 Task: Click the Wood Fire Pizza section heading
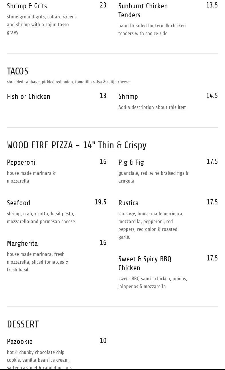(77, 145)
